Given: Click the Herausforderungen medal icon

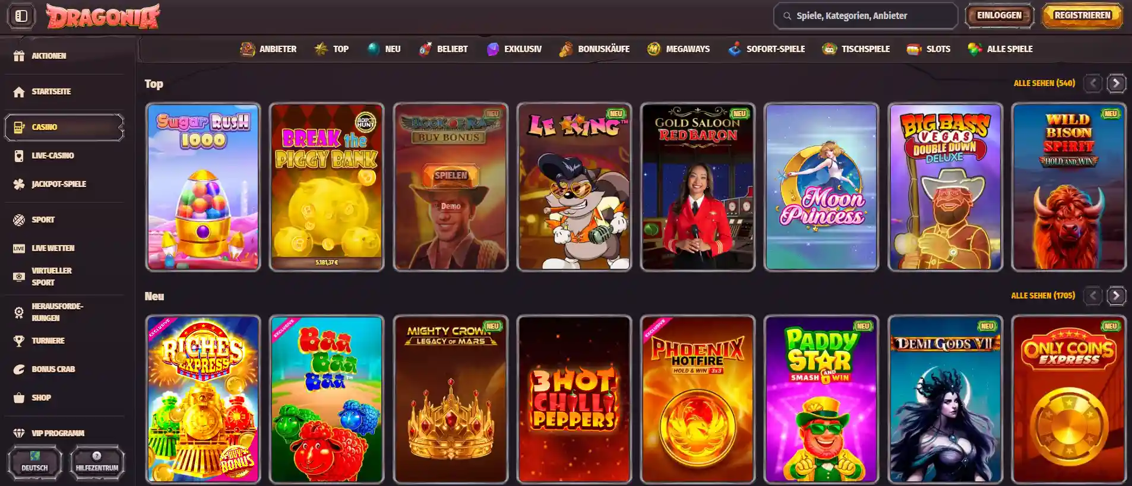Looking at the screenshot, I should point(19,312).
